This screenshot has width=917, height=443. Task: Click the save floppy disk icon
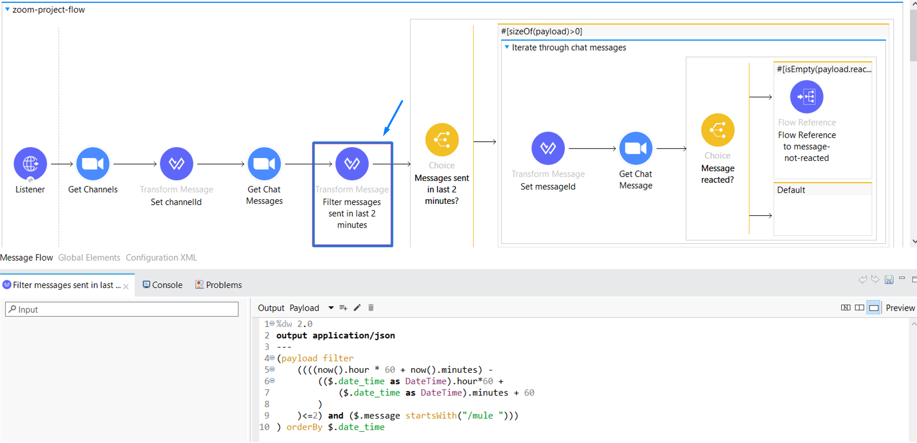pyautogui.click(x=889, y=280)
